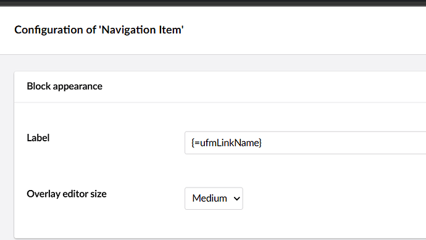This screenshot has width=426, height=240.
Task: Click the 'Block appearance' title text
Action: click(65, 86)
